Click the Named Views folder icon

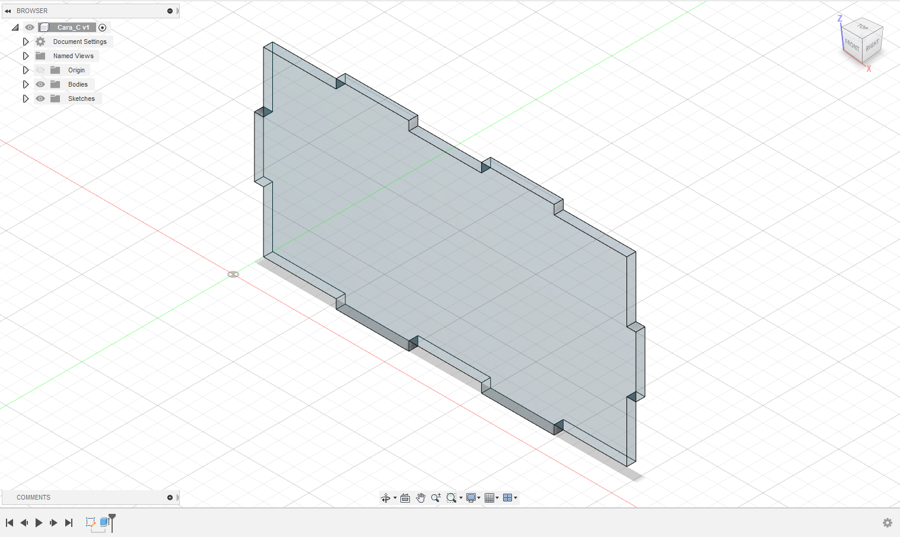coord(40,56)
